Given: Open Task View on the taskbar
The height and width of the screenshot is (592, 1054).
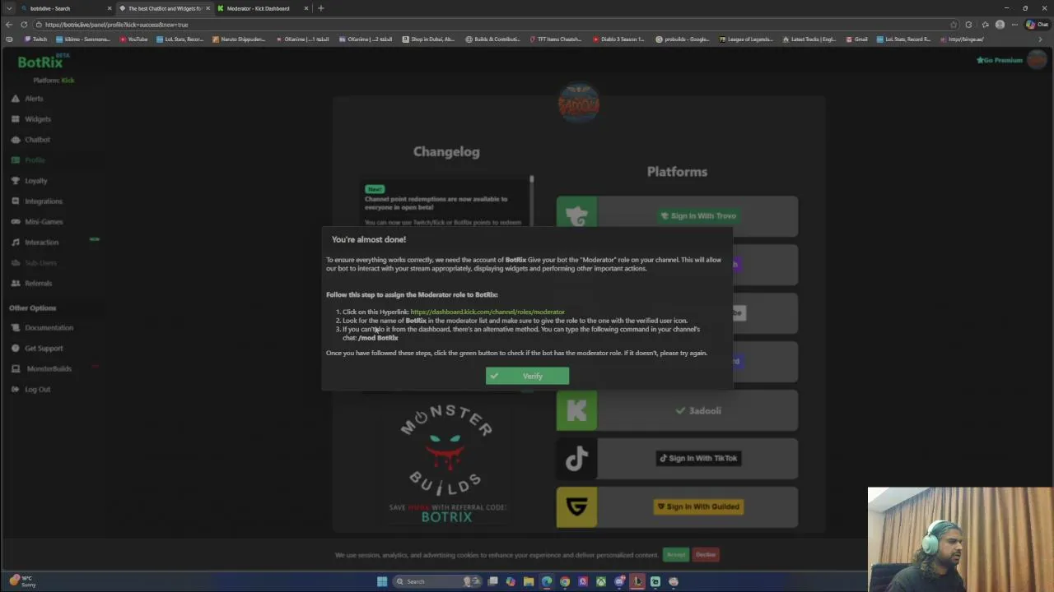Looking at the screenshot, I should tap(492, 581).
